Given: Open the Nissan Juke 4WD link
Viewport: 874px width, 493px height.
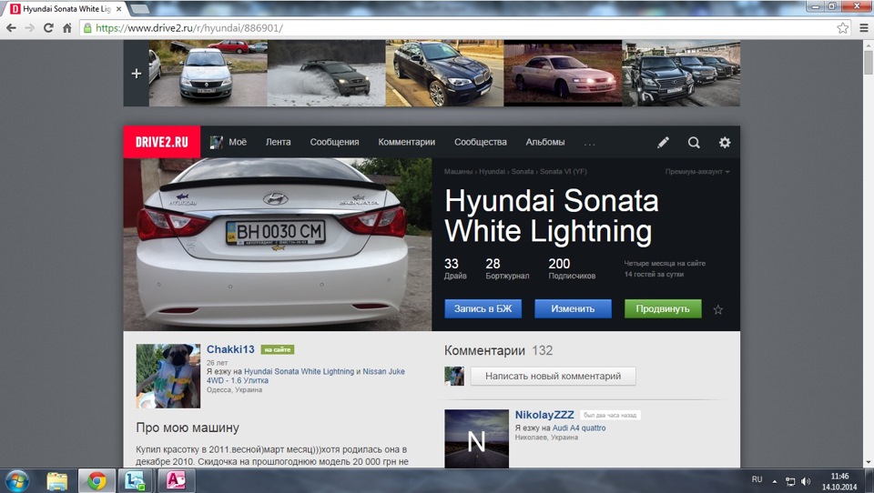Looking at the screenshot, I should tap(306, 376).
